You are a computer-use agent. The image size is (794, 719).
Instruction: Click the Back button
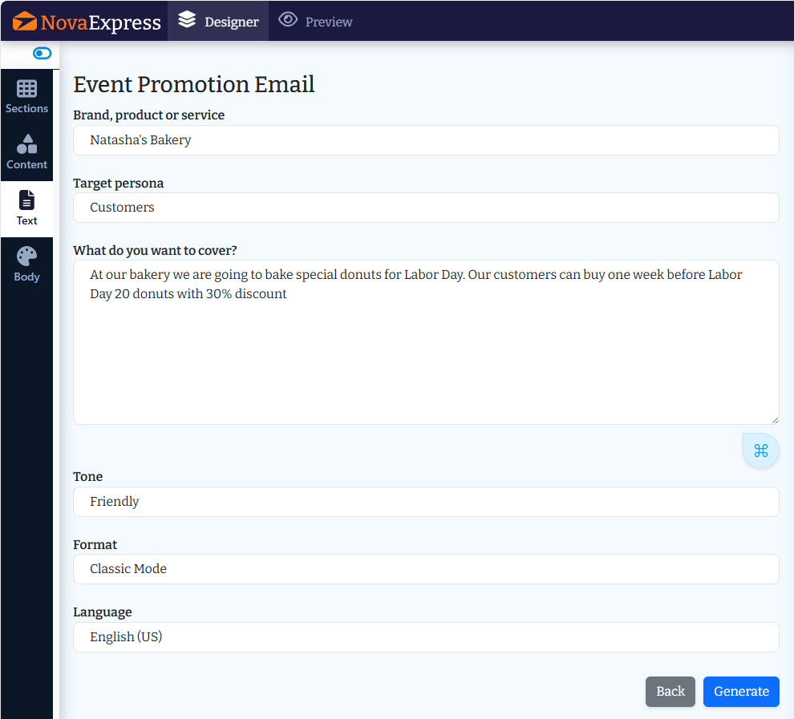pos(670,691)
